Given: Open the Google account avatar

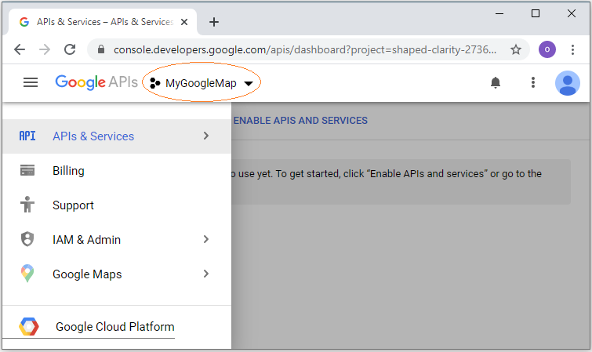Looking at the screenshot, I should tap(568, 83).
